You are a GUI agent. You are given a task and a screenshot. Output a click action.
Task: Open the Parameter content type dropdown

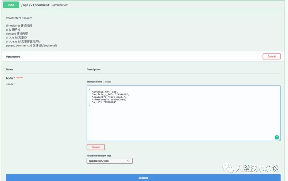110,161
